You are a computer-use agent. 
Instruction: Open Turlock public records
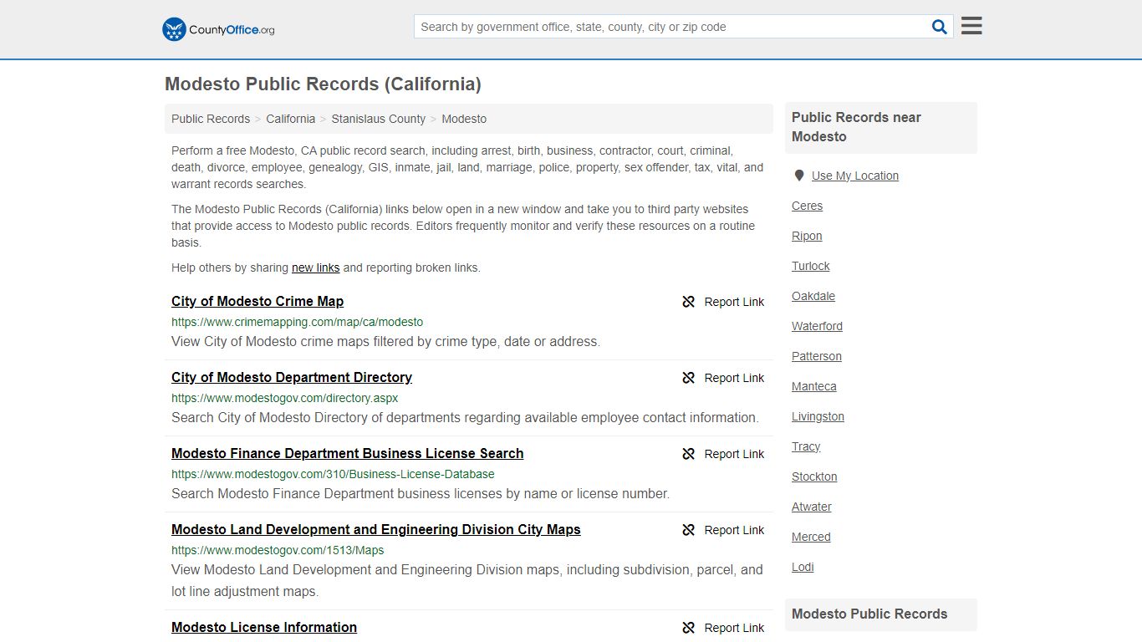pos(811,266)
